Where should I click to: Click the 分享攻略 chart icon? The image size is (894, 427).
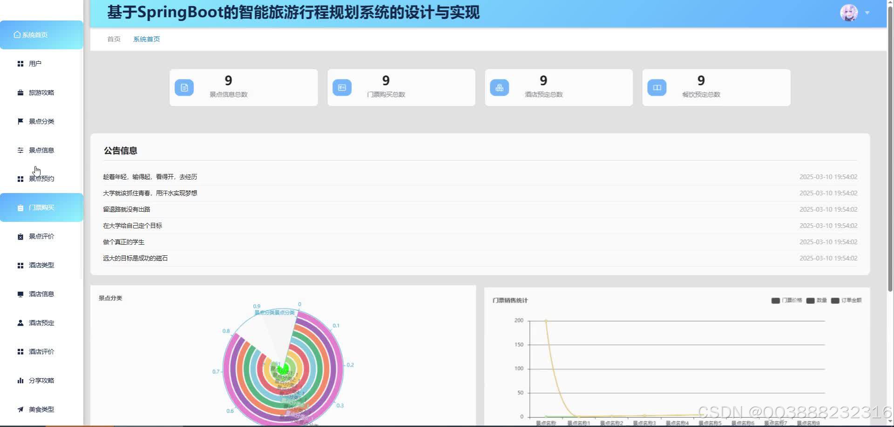(20, 380)
